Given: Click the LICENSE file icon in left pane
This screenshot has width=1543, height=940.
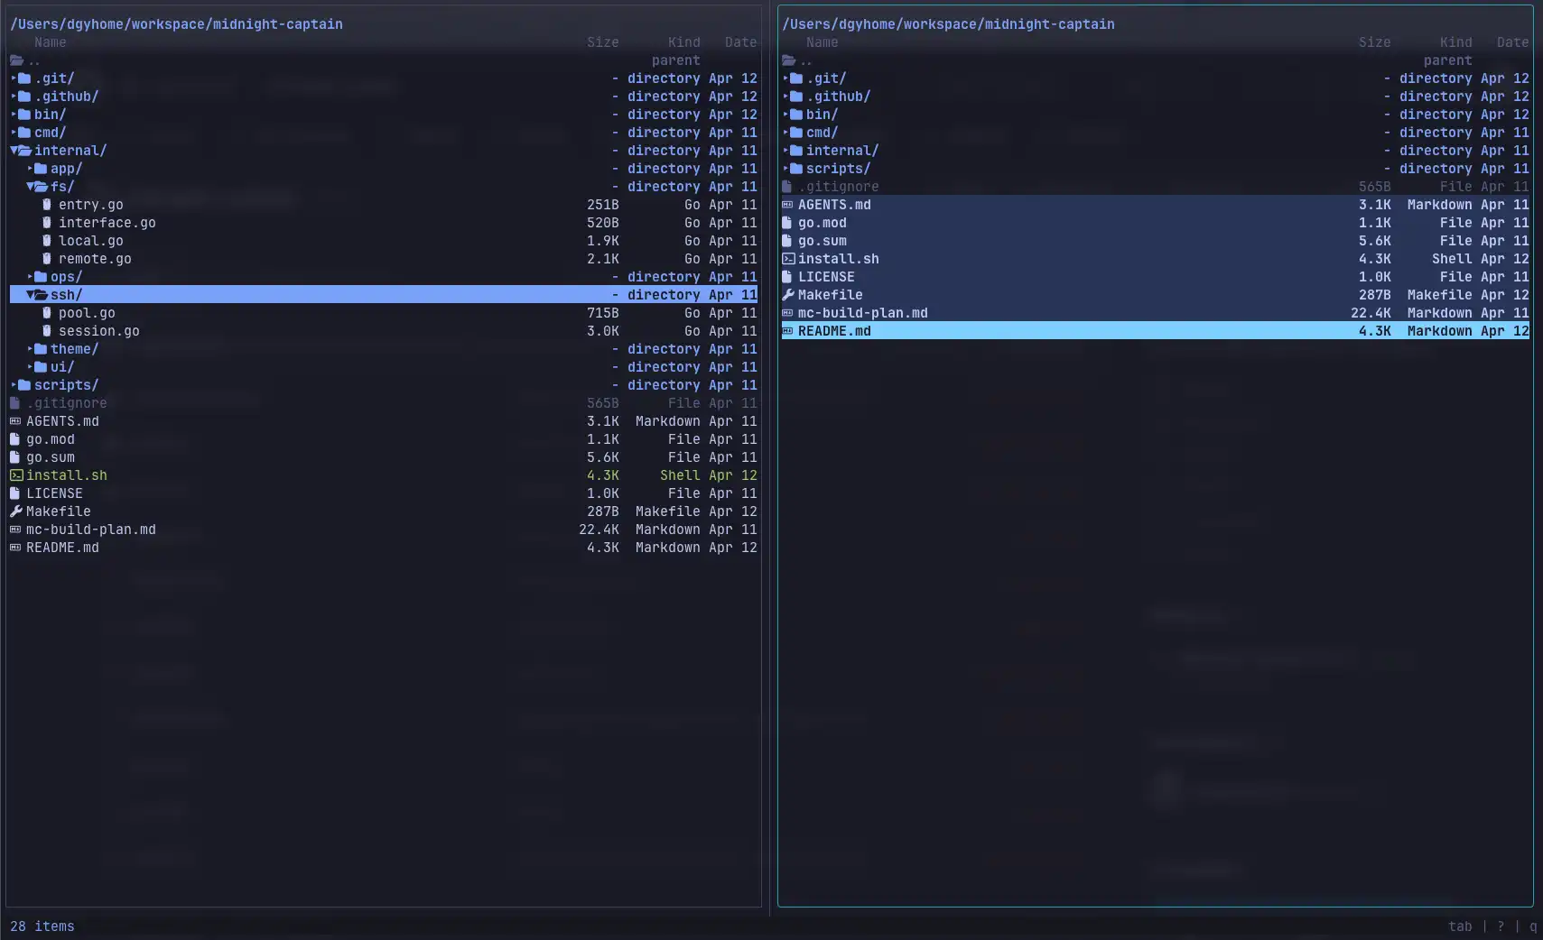Looking at the screenshot, I should tap(15, 493).
